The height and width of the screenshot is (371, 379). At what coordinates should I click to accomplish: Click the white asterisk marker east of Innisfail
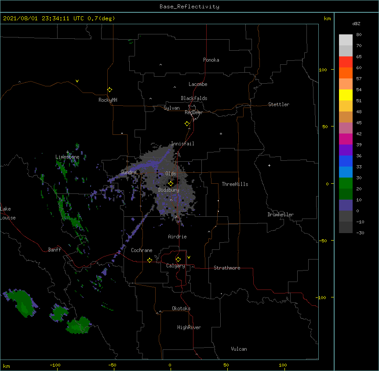[221, 134]
